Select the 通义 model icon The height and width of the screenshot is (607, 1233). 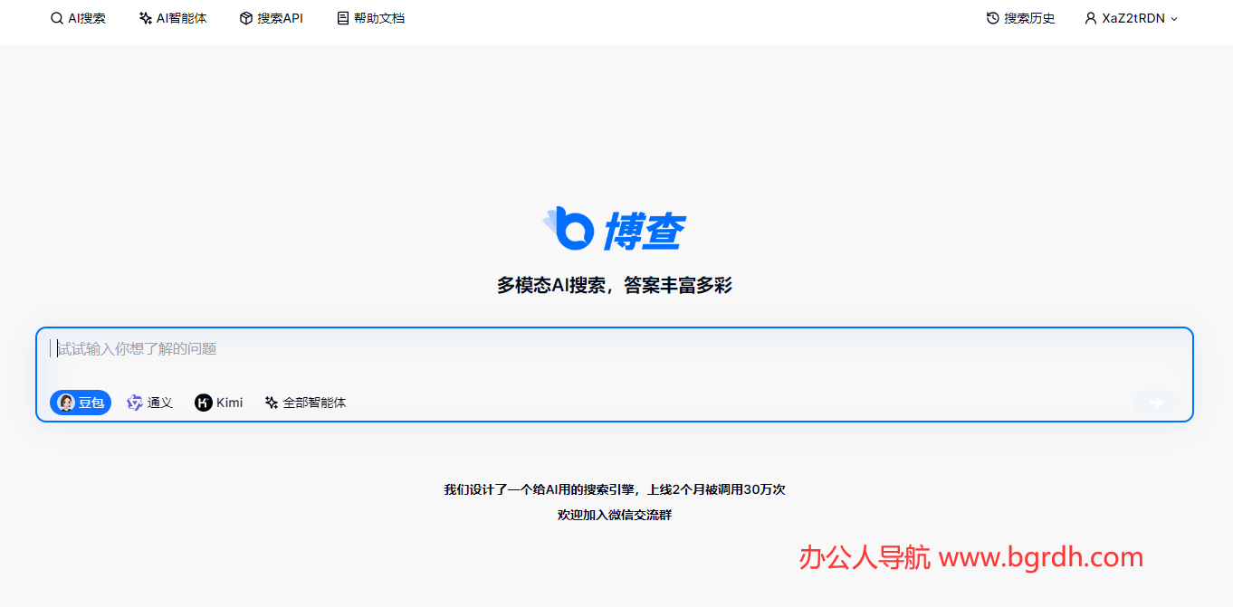(x=134, y=402)
